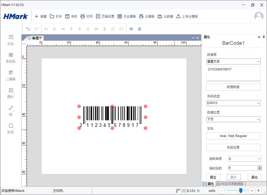Open 行业模板 industry templates
267x195 pixels.
[x=127, y=16]
